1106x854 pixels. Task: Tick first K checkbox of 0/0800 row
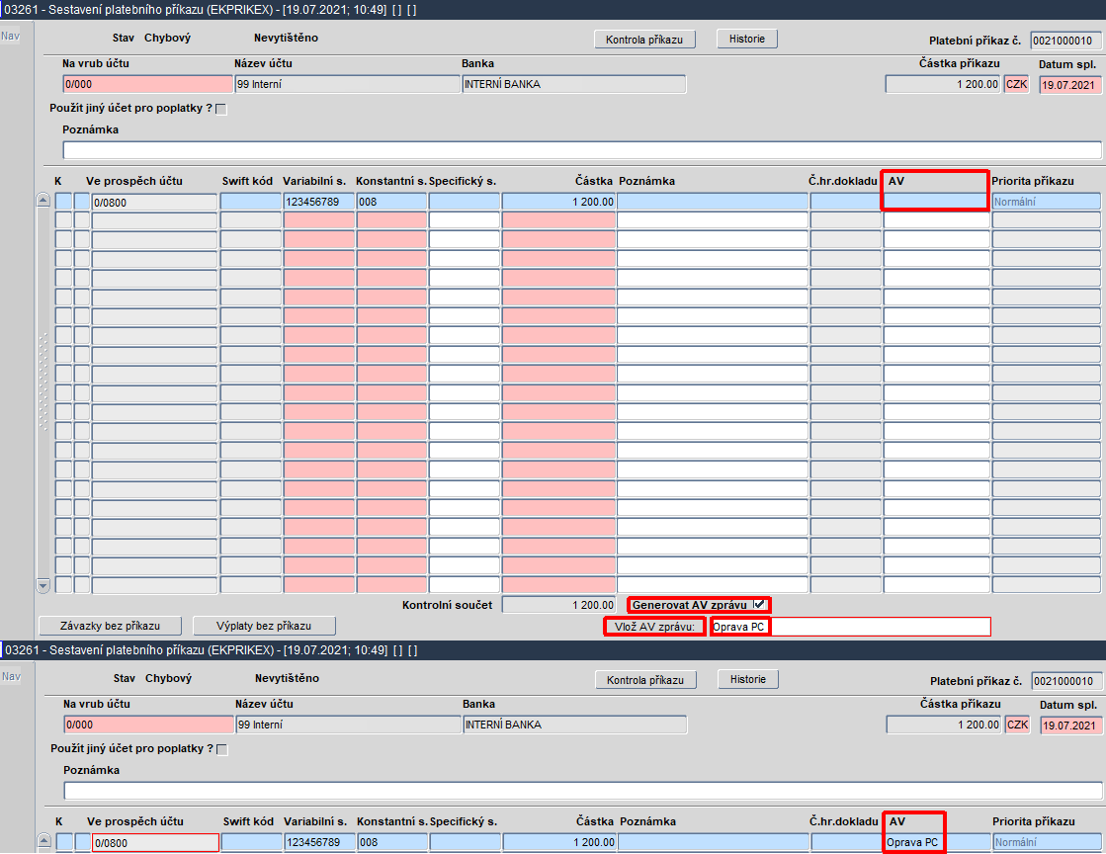(63, 202)
